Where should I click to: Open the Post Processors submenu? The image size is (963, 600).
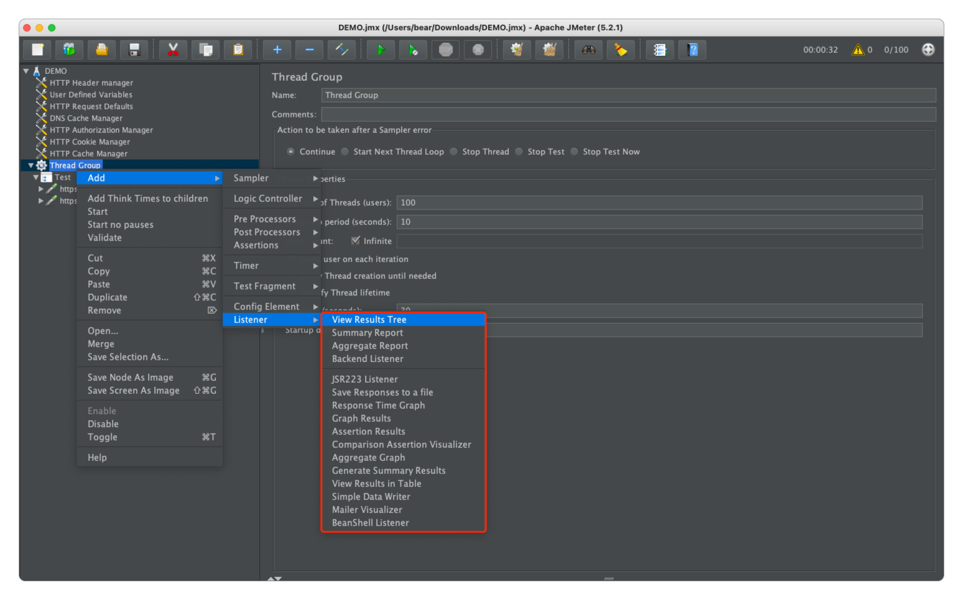pyautogui.click(x=272, y=232)
